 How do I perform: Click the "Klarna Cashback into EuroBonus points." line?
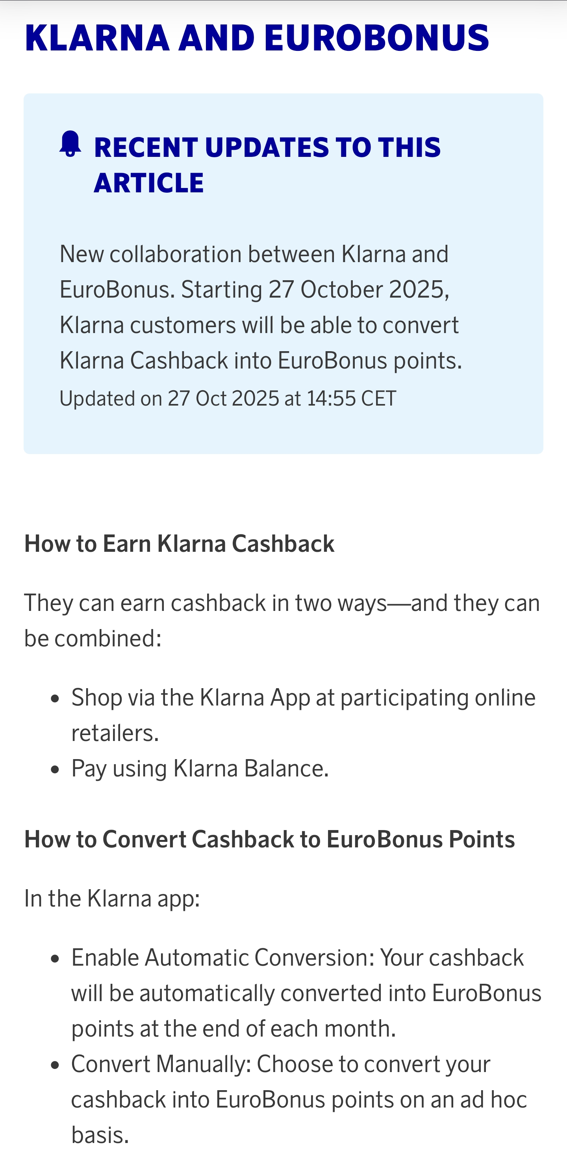coord(260,361)
